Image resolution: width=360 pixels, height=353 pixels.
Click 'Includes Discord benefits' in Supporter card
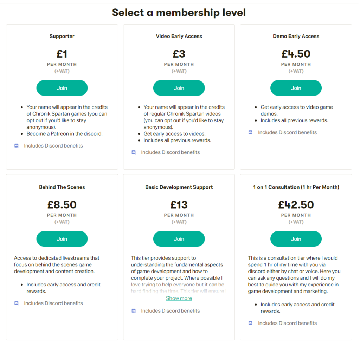pyautogui.click(x=53, y=146)
